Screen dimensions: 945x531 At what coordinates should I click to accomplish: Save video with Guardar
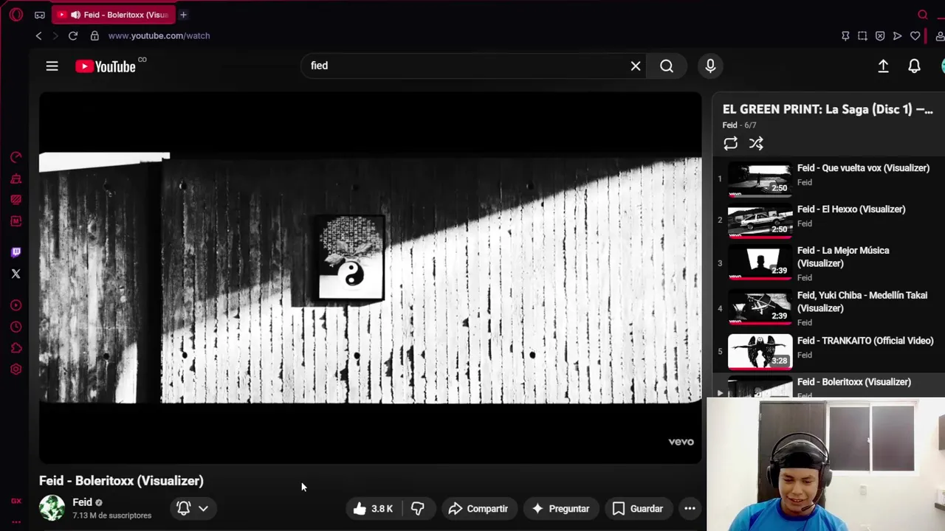[x=638, y=508]
